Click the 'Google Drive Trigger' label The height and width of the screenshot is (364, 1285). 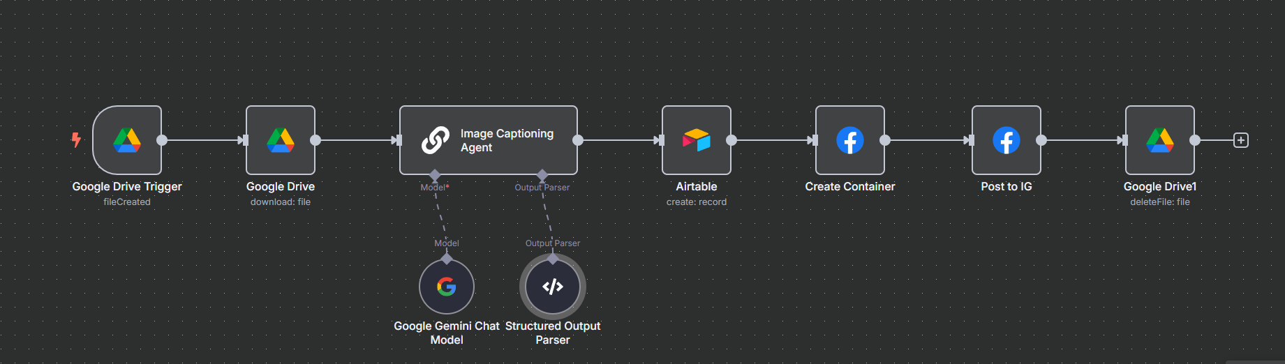point(127,187)
